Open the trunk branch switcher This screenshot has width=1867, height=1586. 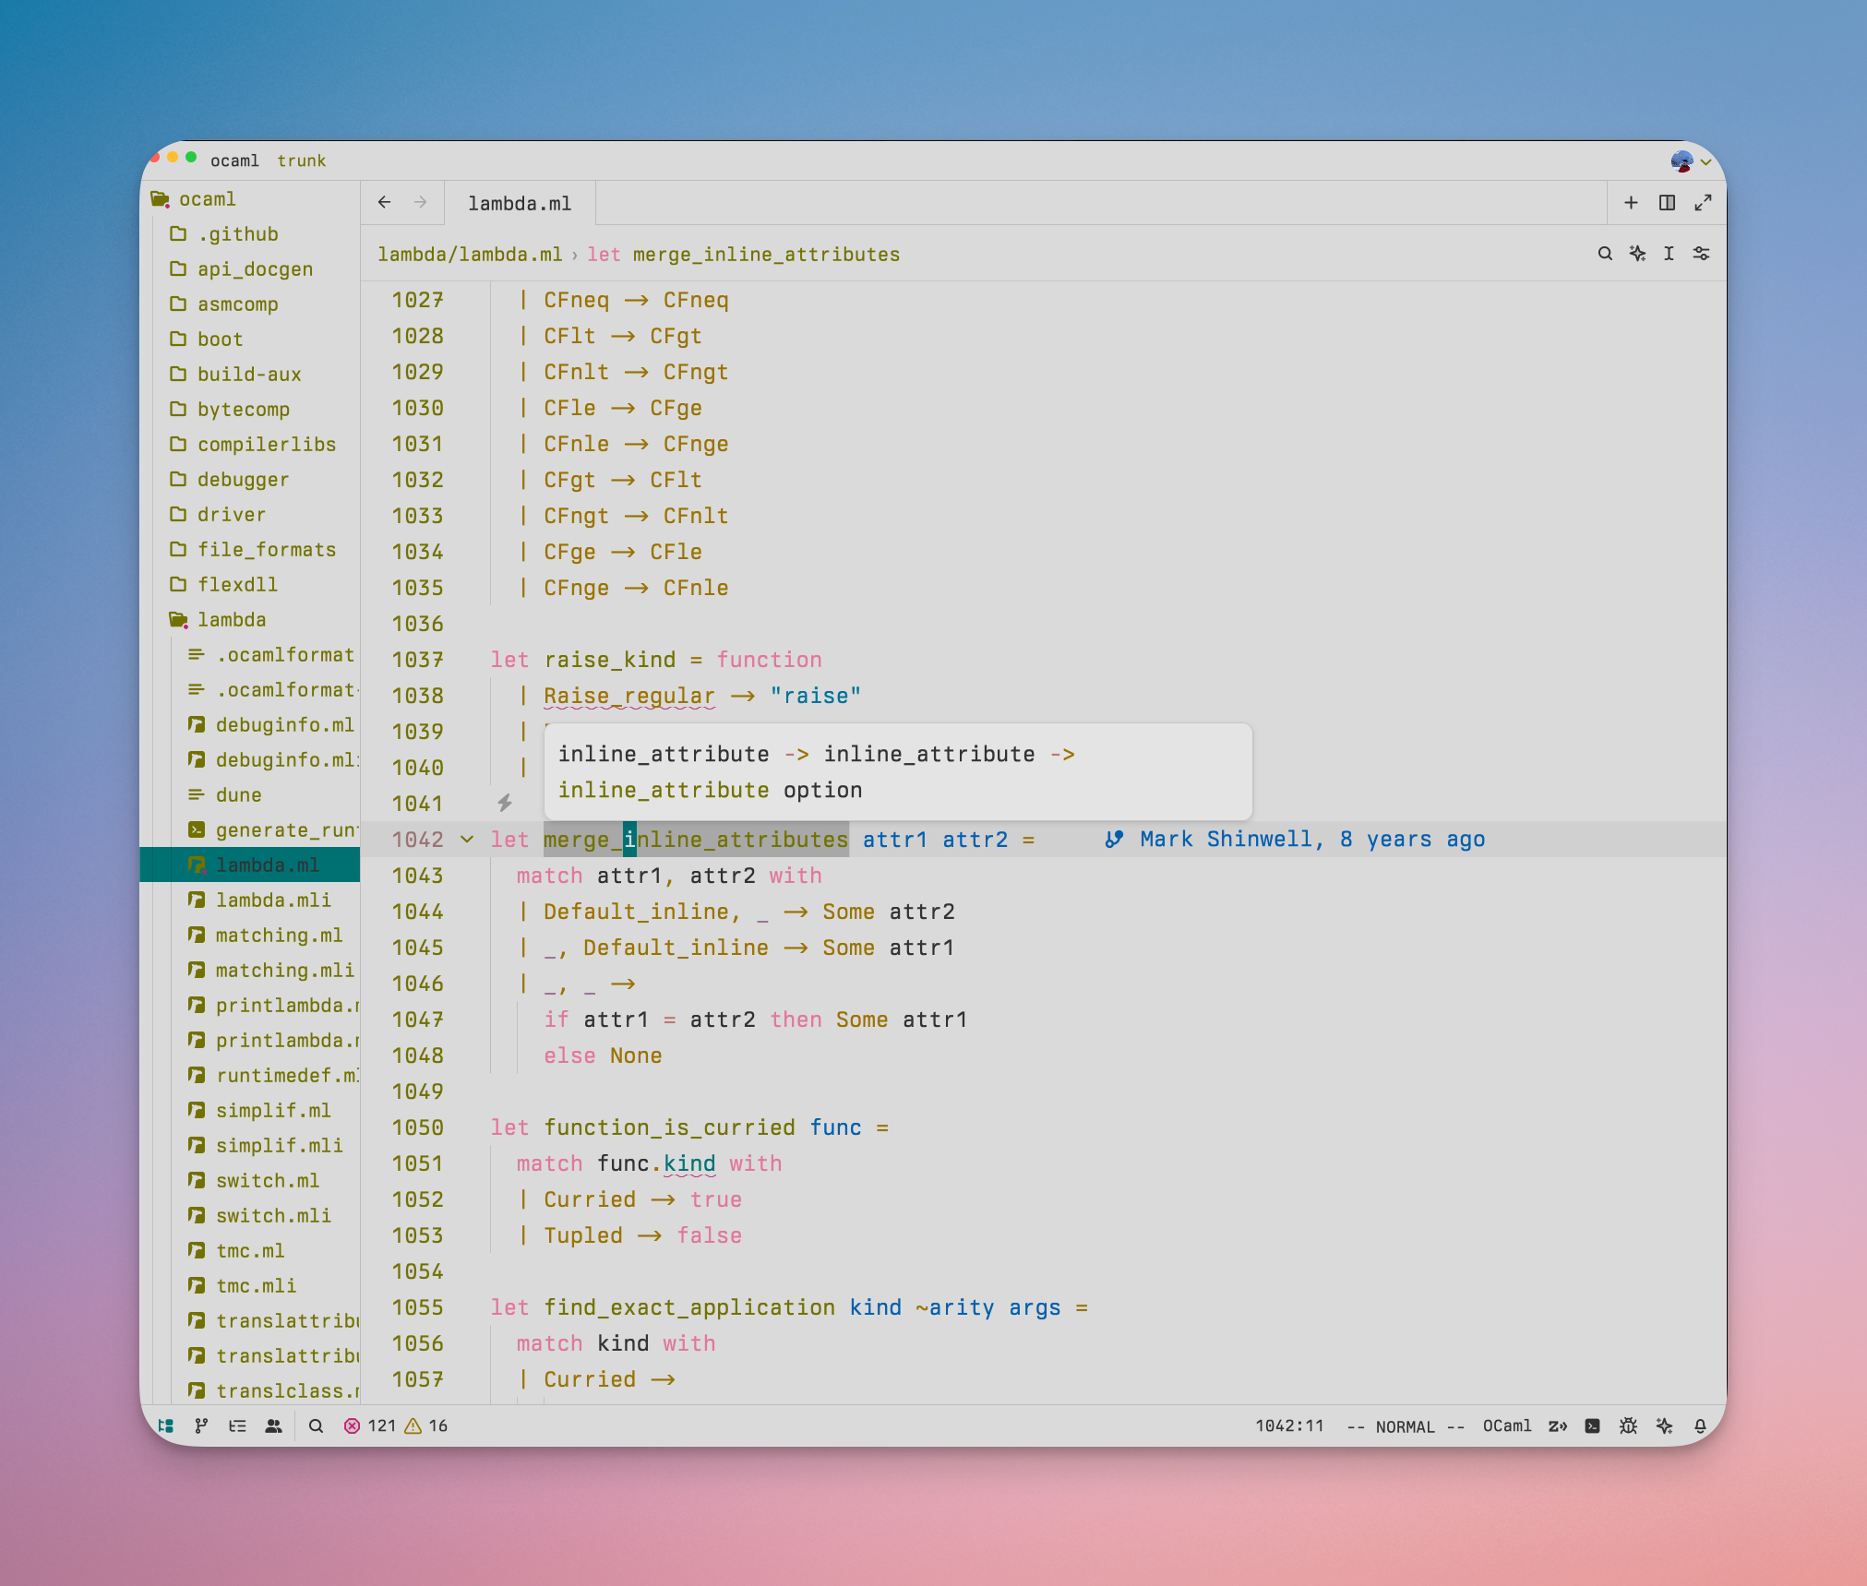[302, 161]
